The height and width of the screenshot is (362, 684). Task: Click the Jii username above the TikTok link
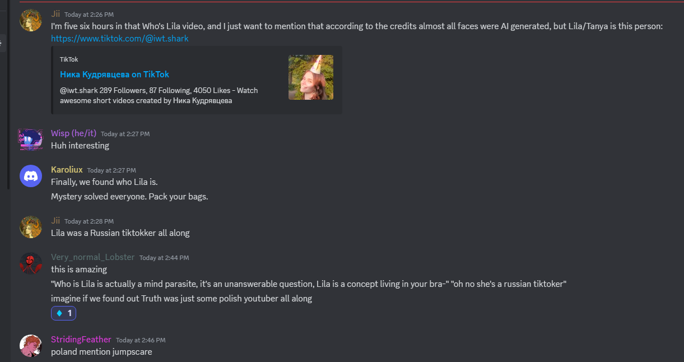pos(55,14)
